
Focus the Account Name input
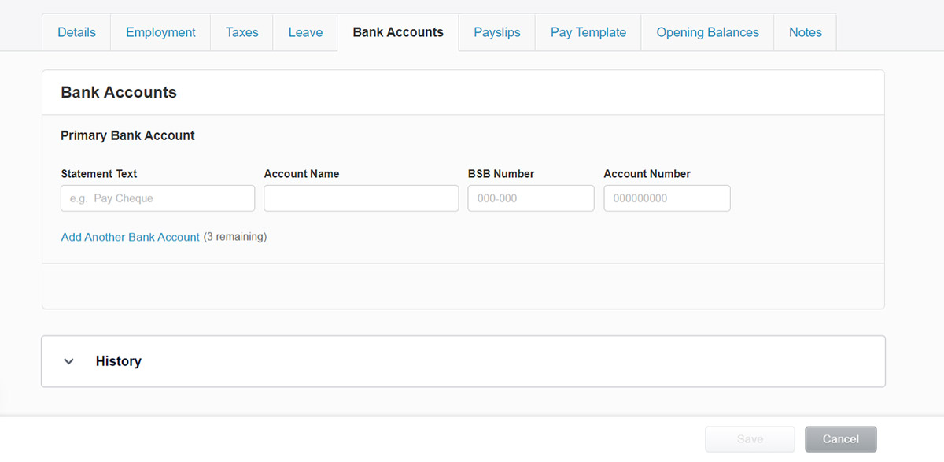pyautogui.click(x=361, y=198)
